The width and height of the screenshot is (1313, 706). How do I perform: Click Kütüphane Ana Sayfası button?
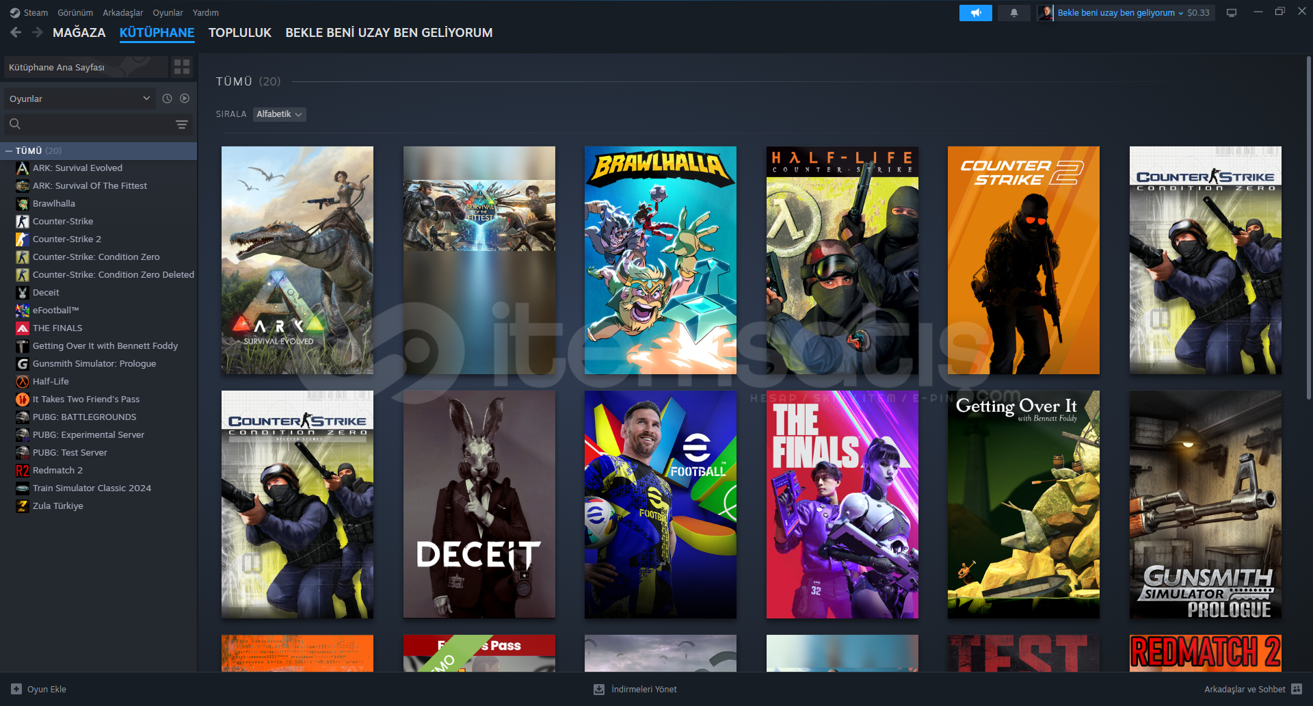point(85,67)
